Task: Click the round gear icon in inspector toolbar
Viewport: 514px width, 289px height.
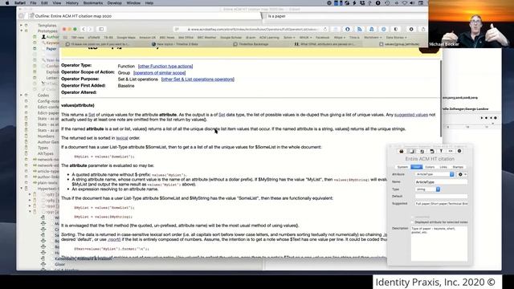Action: (x=459, y=152)
